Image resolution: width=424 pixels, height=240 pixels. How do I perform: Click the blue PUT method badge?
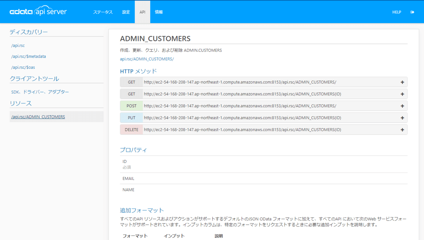[x=131, y=118]
